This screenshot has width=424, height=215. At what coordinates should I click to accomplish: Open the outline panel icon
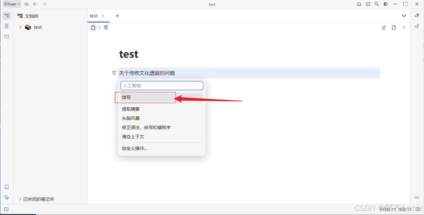pyautogui.click(x=7, y=26)
